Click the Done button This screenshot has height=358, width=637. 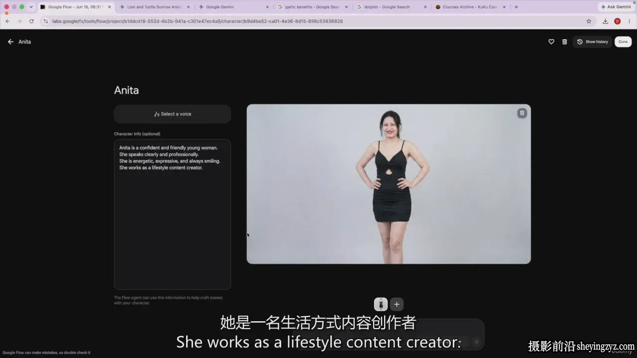623,42
